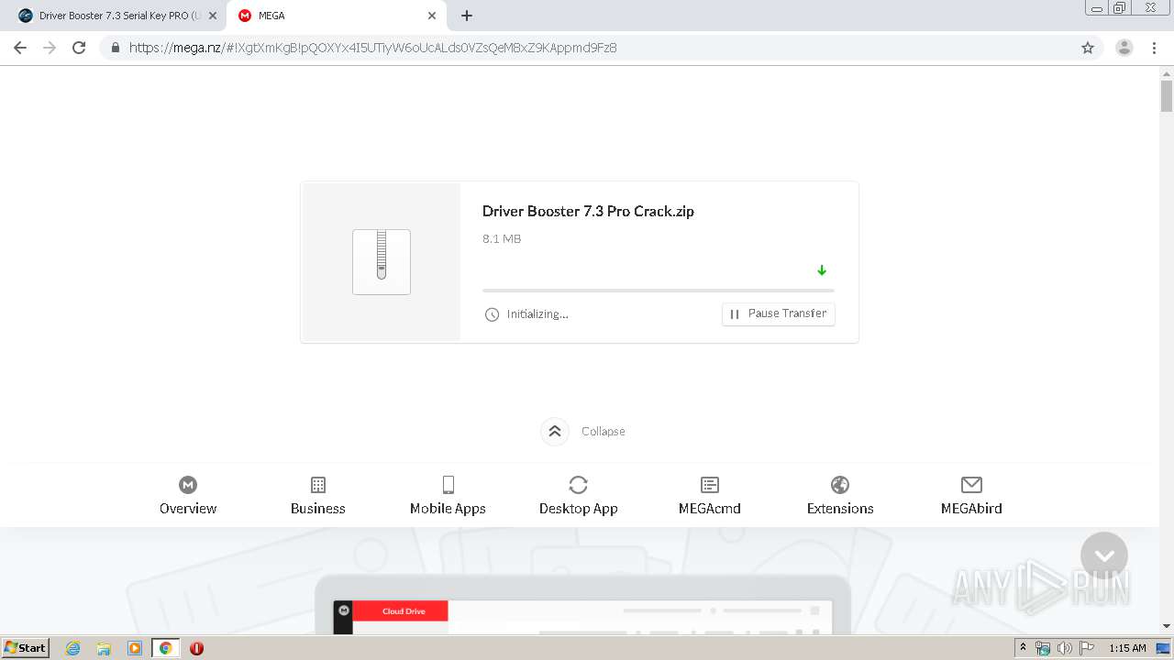This screenshot has height=660, width=1174.
Task: Open the Mobile Apps section icon
Action: (x=448, y=485)
